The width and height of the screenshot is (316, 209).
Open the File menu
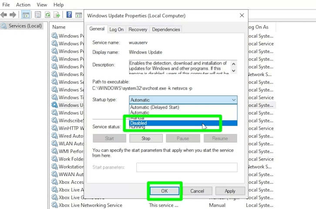6,5
